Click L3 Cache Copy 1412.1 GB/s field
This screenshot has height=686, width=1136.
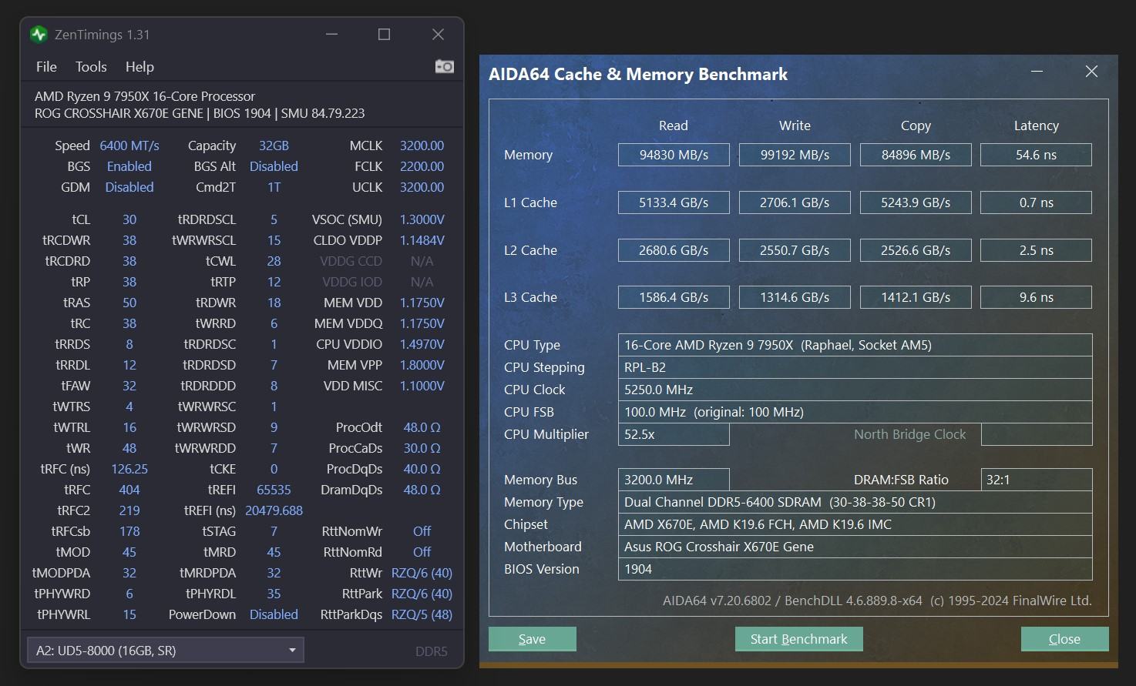coord(916,297)
